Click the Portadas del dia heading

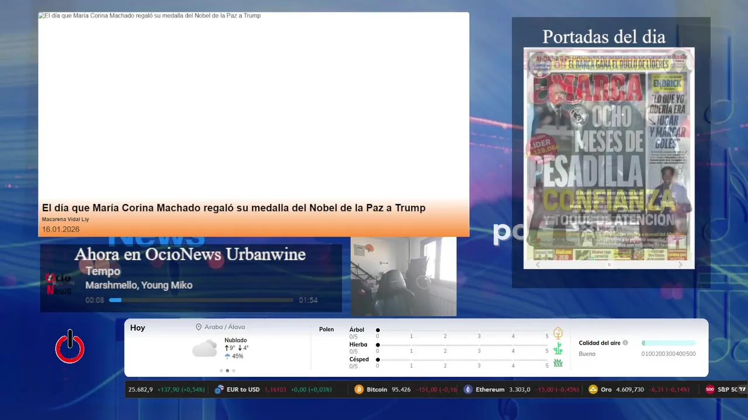pyautogui.click(x=604, y=37)
